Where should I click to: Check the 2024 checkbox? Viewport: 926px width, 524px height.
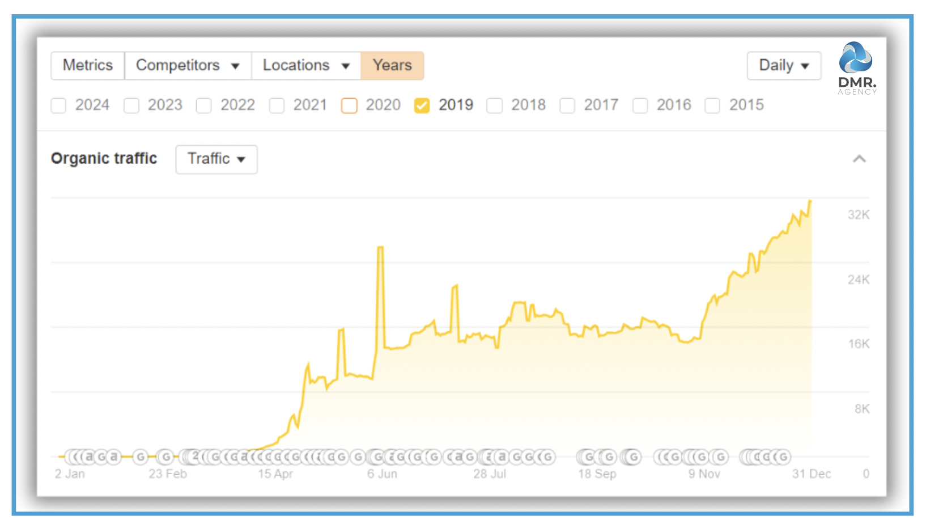[x=59, y=105]
